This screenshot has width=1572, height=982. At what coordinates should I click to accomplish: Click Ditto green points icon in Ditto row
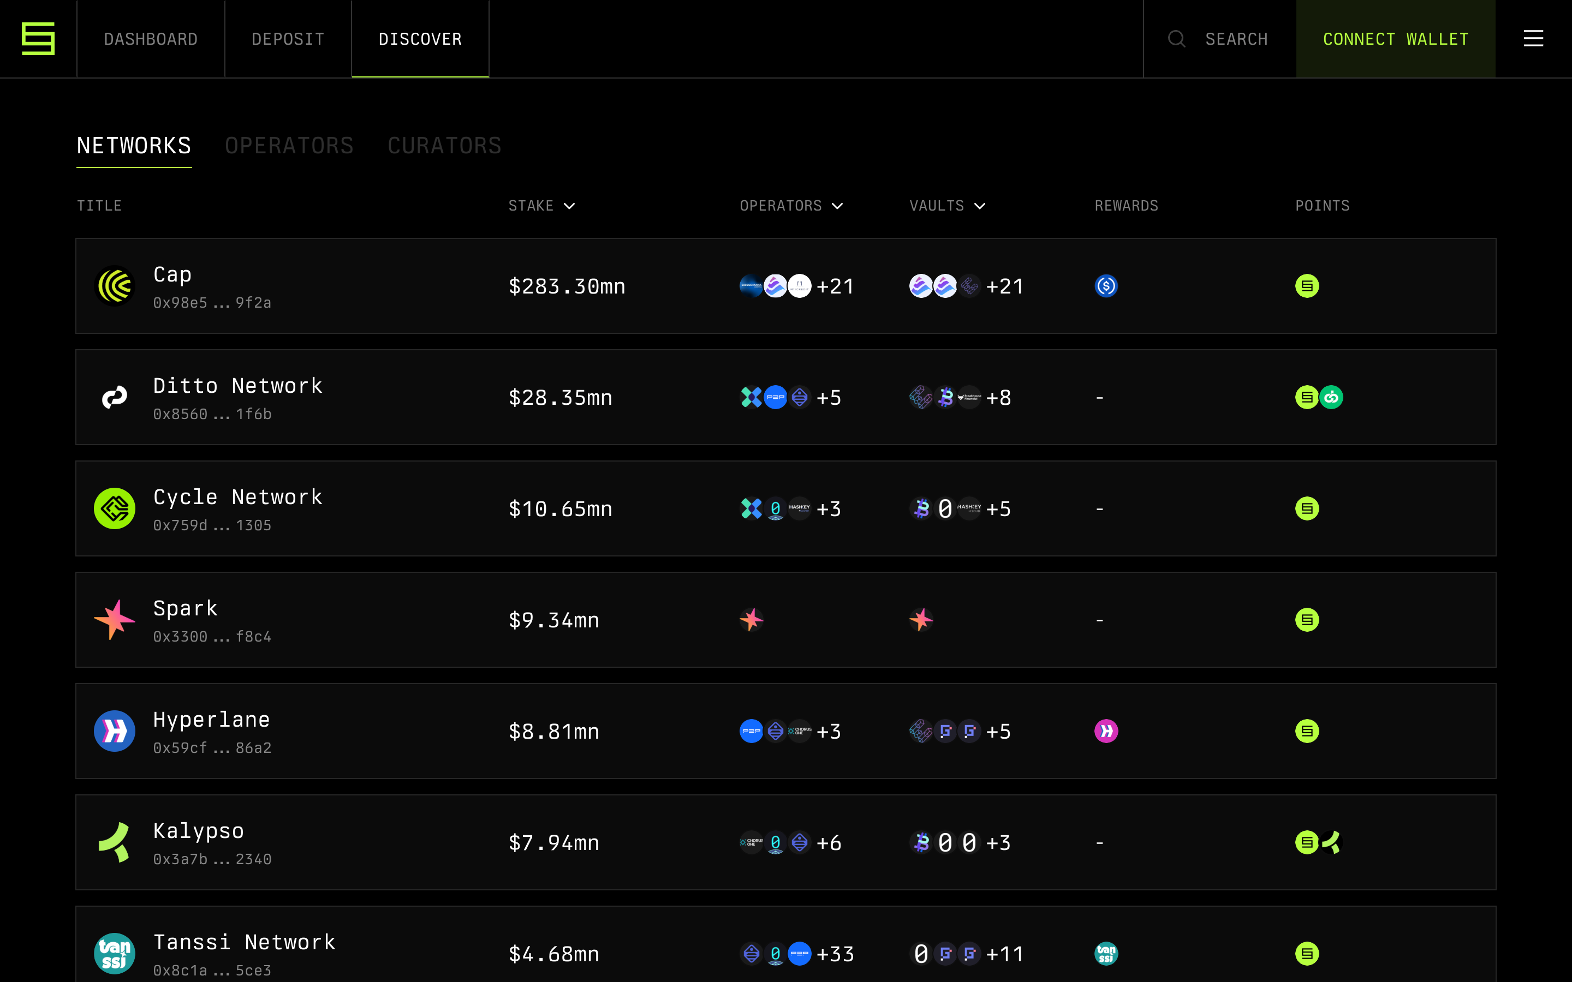click(x=1331, y=397)
